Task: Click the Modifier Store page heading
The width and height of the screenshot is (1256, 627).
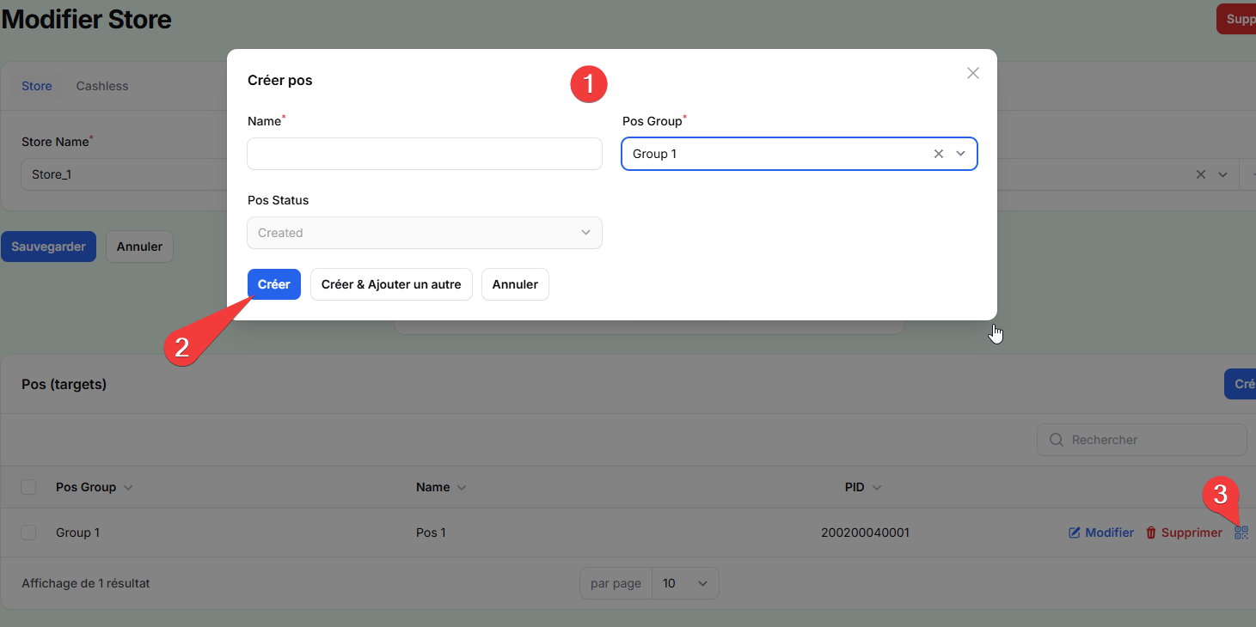Action: (x=86, y=19)
